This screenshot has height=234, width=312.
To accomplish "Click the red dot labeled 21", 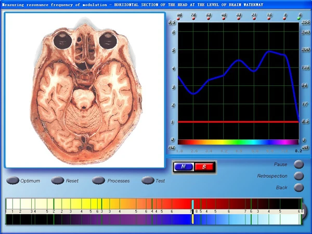I will coord(254,18).
